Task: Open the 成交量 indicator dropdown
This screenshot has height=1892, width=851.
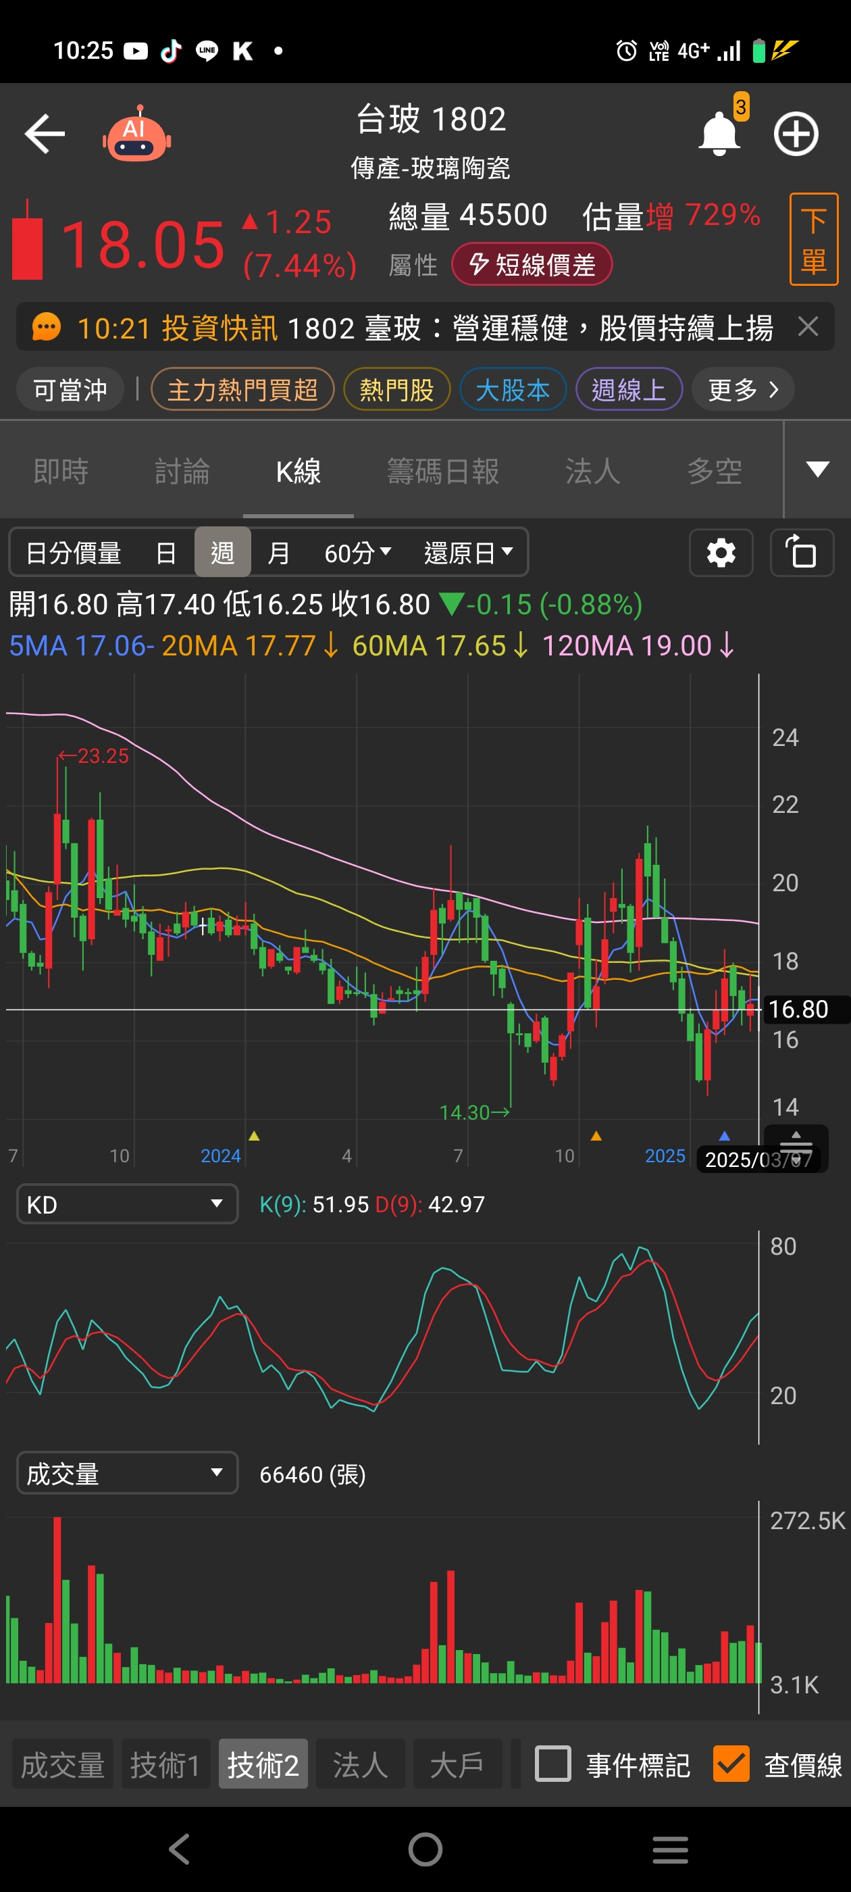Action: tap(127, 1472)
